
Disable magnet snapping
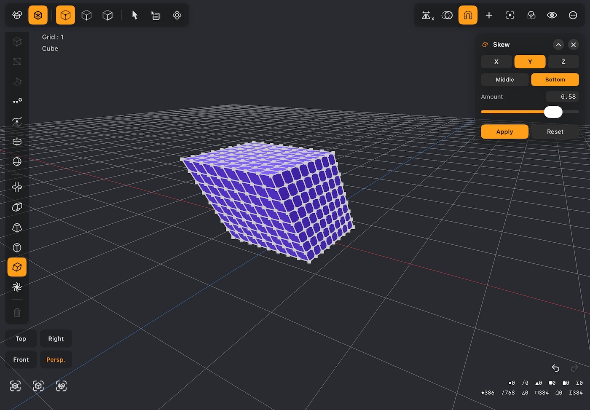click(468, 15)
